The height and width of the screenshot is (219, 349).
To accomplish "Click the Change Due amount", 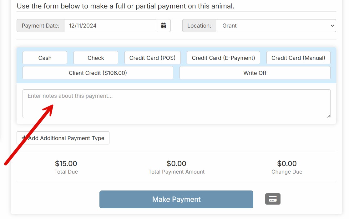I will tap(287, 164).
